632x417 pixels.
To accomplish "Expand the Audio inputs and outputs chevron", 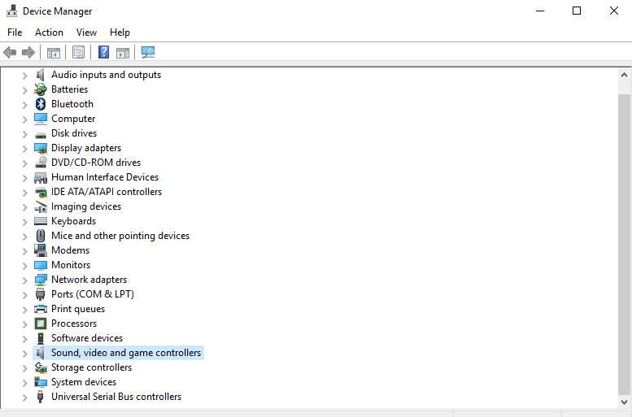I will pyautogui.click(x=25, y=76).
